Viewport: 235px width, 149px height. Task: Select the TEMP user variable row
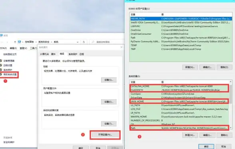[181, 45]
